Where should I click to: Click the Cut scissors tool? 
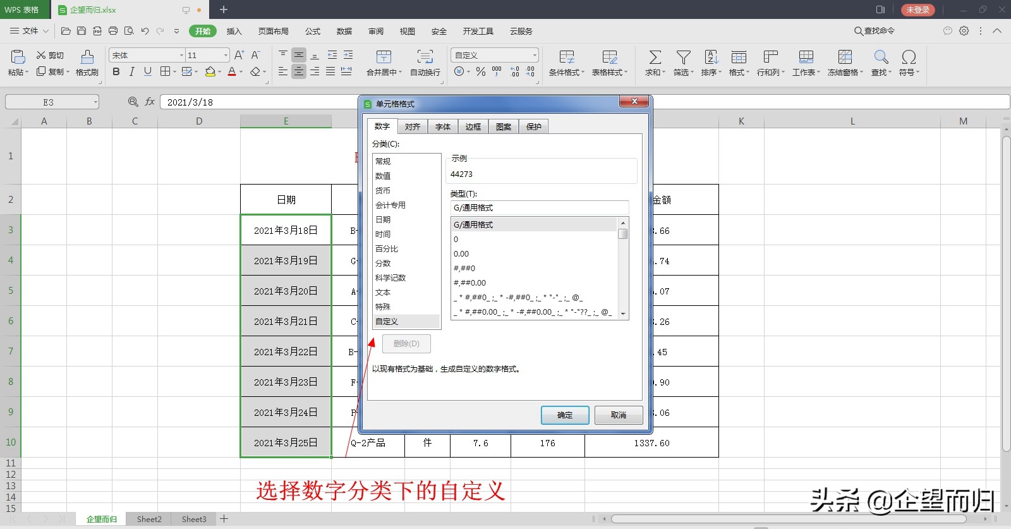[x=41, y=55]
